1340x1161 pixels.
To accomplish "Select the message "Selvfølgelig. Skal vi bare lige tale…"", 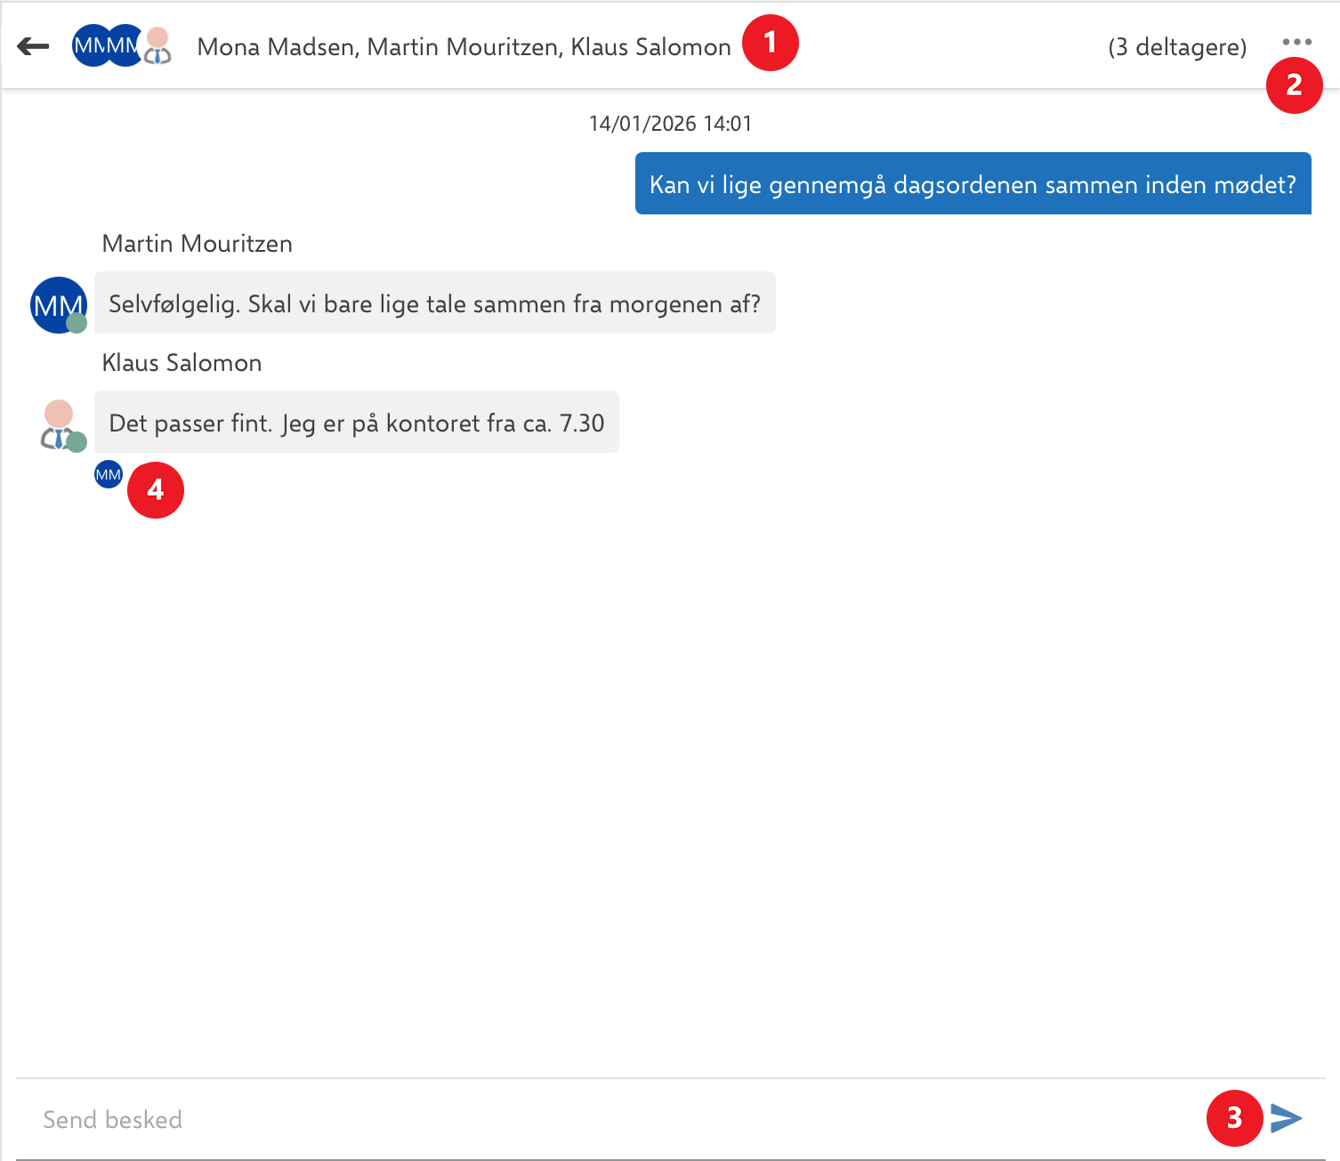I will pos(435,302).
